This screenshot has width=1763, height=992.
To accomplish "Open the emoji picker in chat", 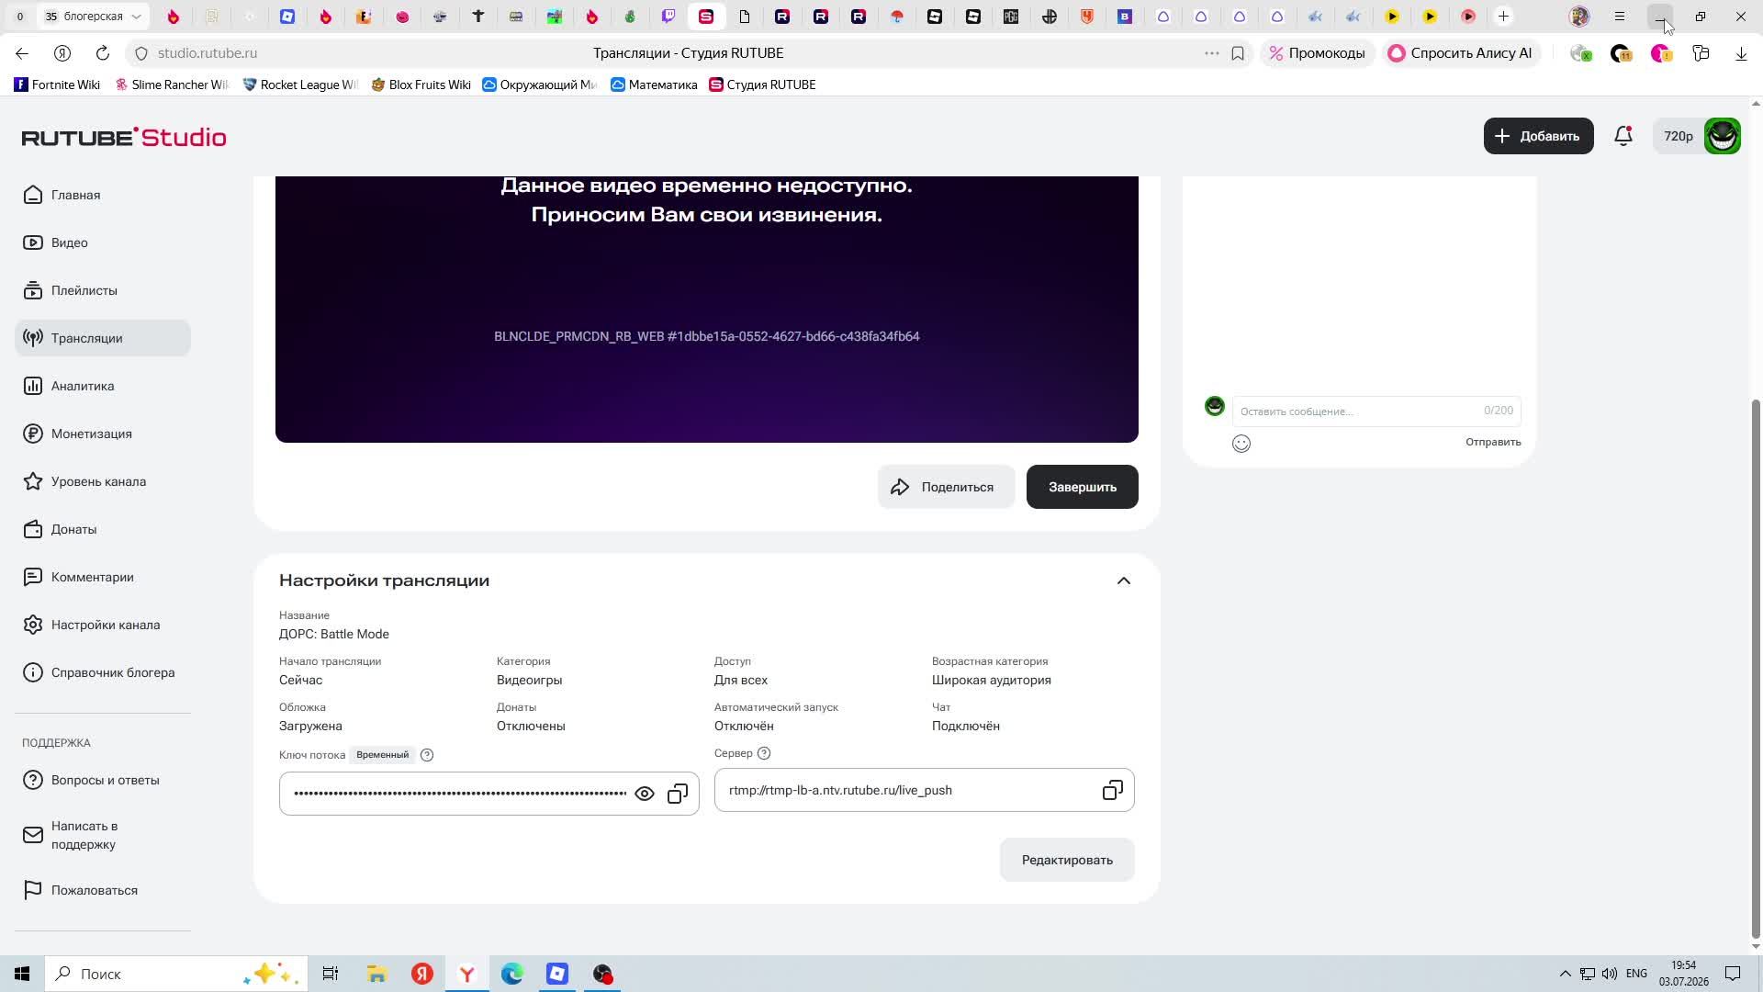I will coord(1241,444).
